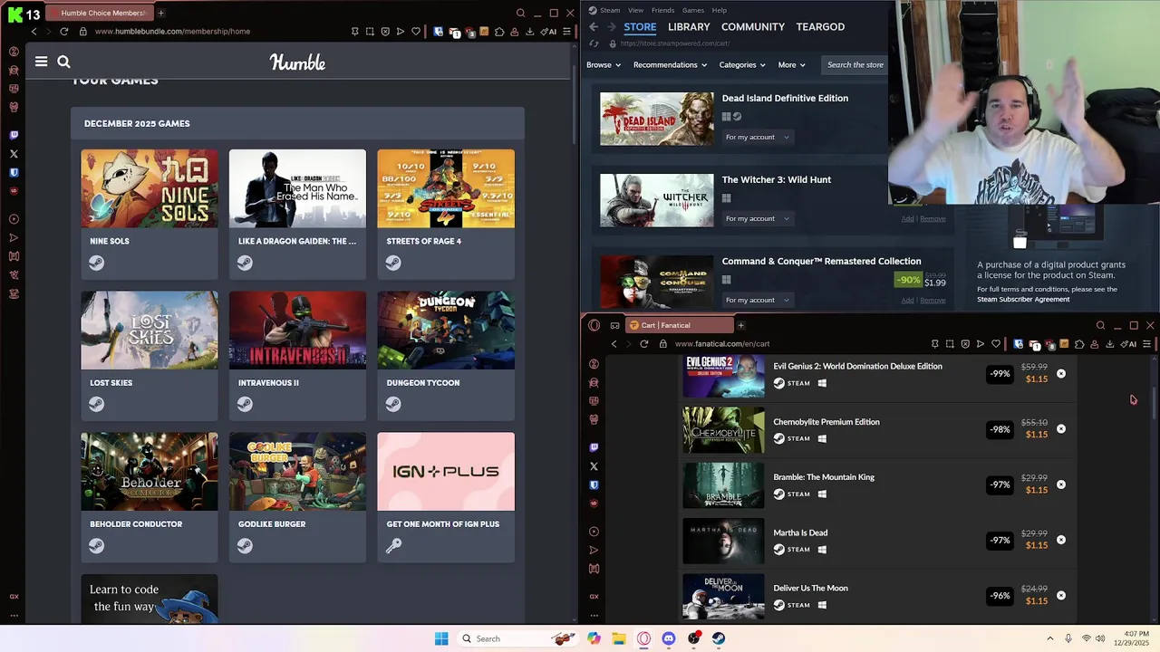Switch to Steam COMMUNITY tab
This screenshot has width=1160, height=652.
753,27
